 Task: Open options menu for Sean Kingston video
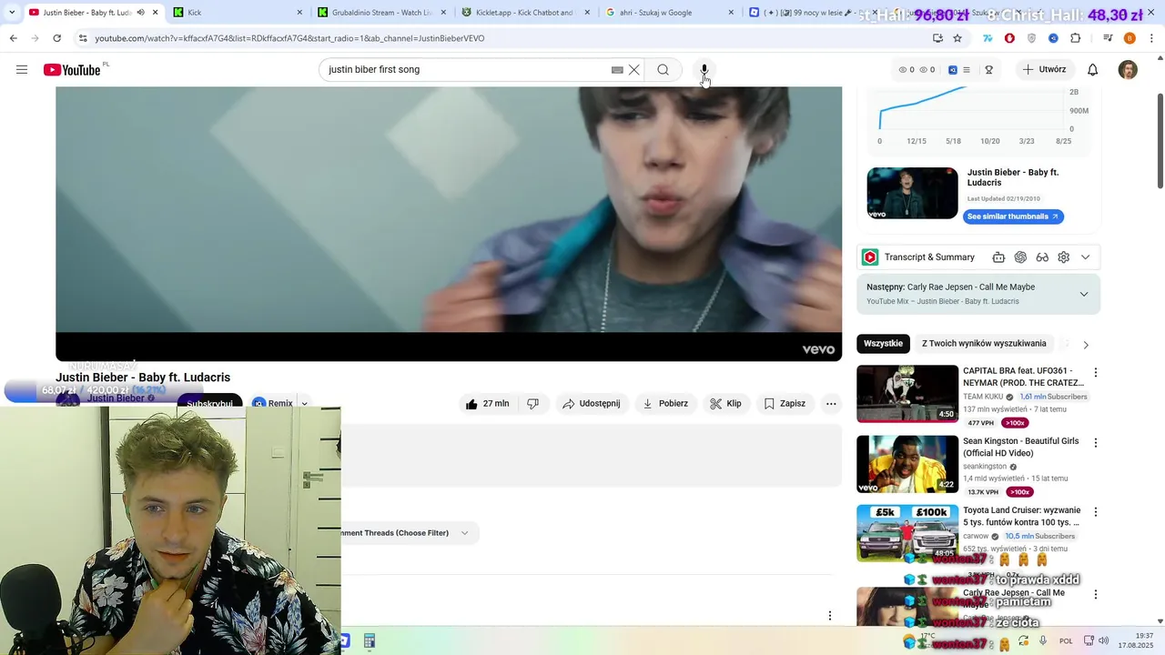click(x=1096, y=443)
